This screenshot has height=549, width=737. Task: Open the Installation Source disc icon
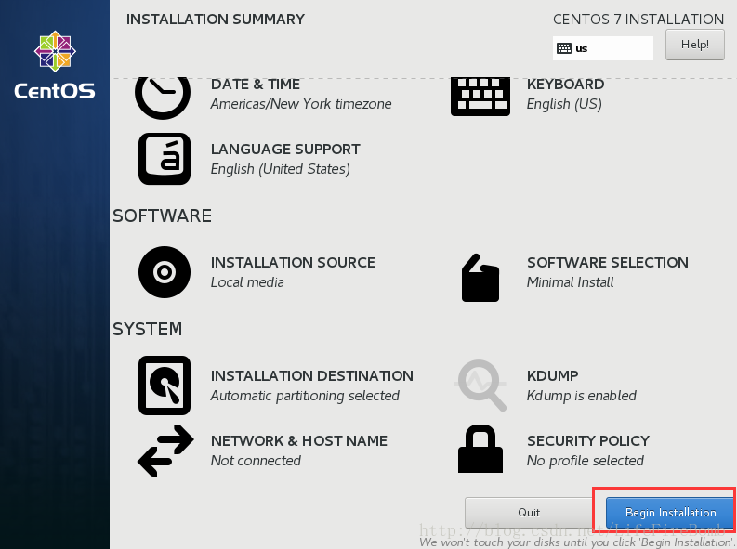(165, 272)
